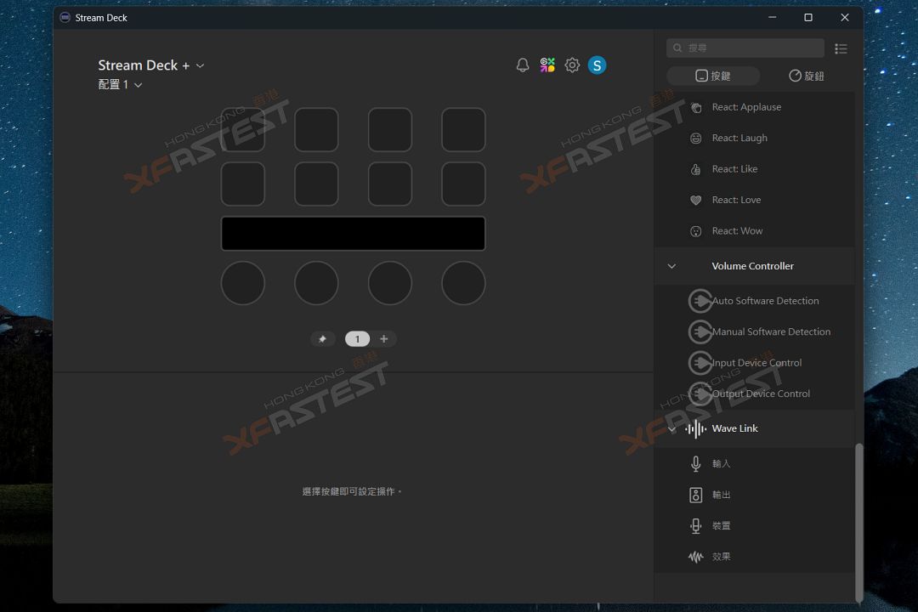The image size is (918, 612).
Task: Click the Wave Link waveform icon
Action: [x=695, y=428]
